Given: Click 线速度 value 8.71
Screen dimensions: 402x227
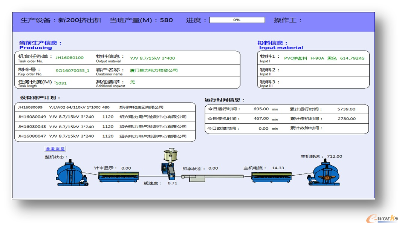Looking at the screenshot, I should coord(172,183).
